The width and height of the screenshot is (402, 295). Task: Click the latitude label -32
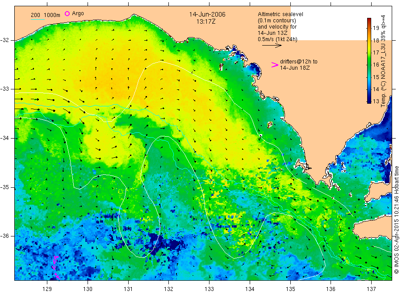point(5,40)
